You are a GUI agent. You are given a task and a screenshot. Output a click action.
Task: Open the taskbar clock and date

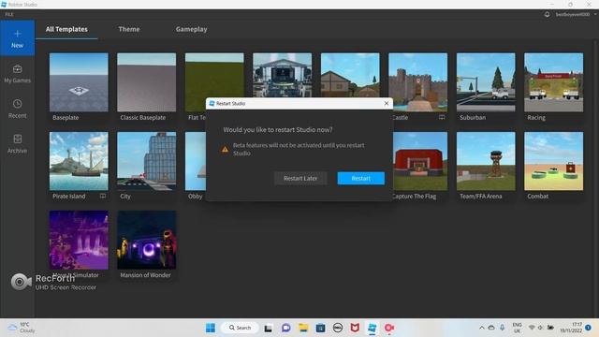click(x=571, y=328)
